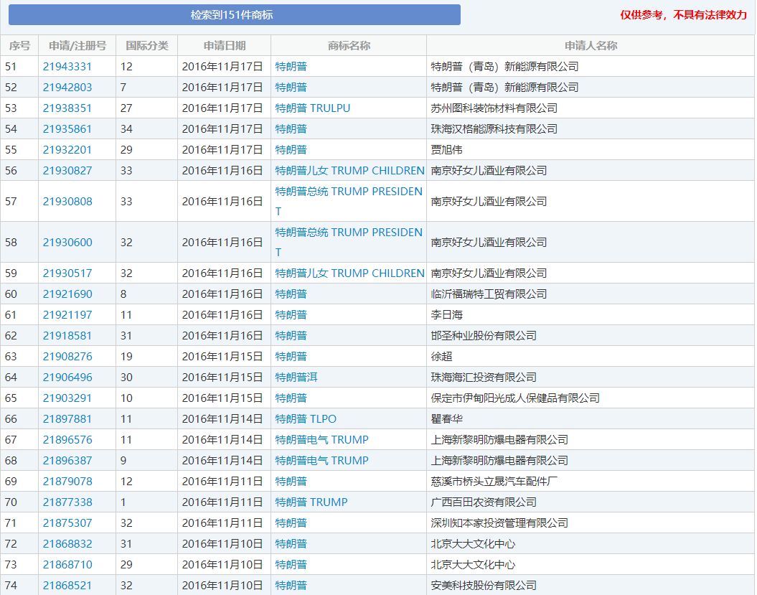
Task: Open registration number 21896576
Action: click(67, 439)
